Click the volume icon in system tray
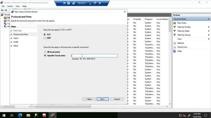This screenshot has height=118, width=211. tap(185, 115)
